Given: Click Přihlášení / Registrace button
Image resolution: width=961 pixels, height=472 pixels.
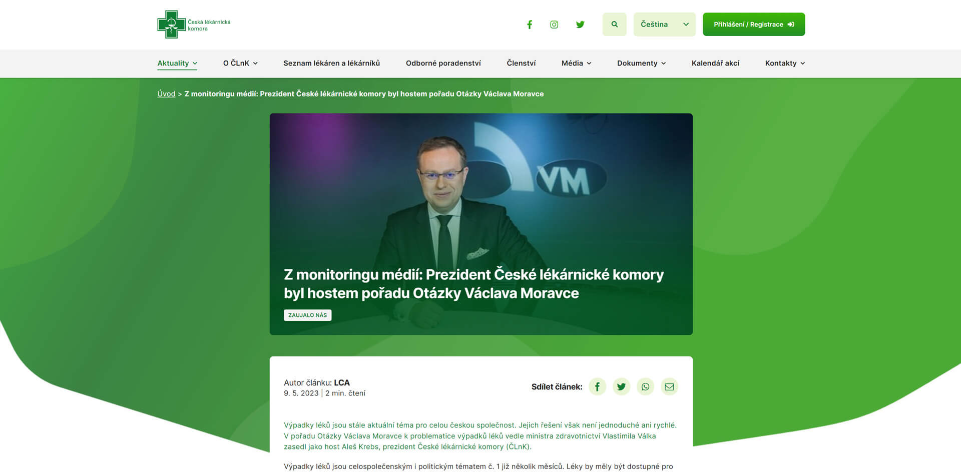Looking at the screenshot, I should pos(754,25).
